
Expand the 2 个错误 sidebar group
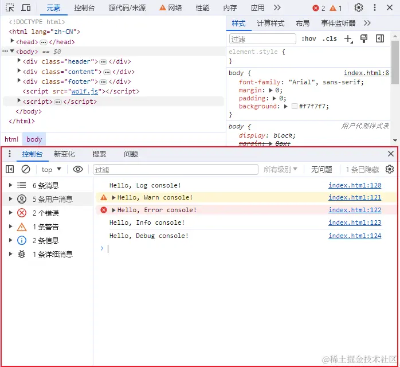coord(10,213)
